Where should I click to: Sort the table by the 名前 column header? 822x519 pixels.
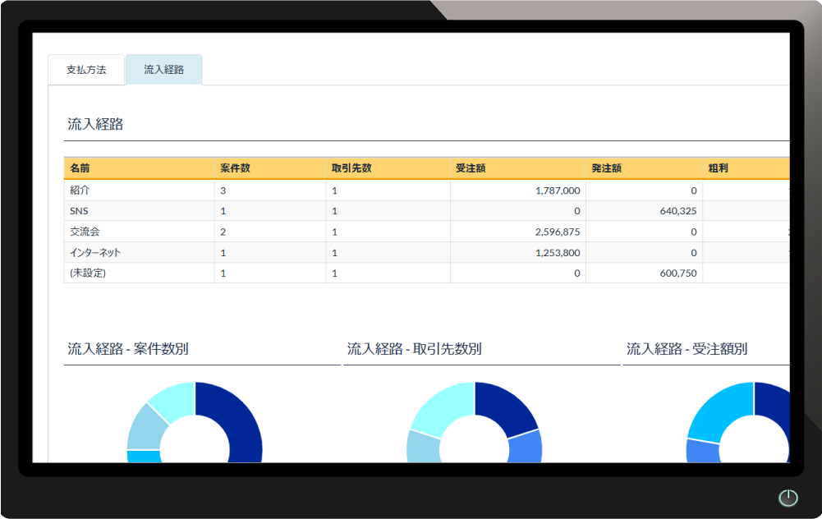(78, 168)
